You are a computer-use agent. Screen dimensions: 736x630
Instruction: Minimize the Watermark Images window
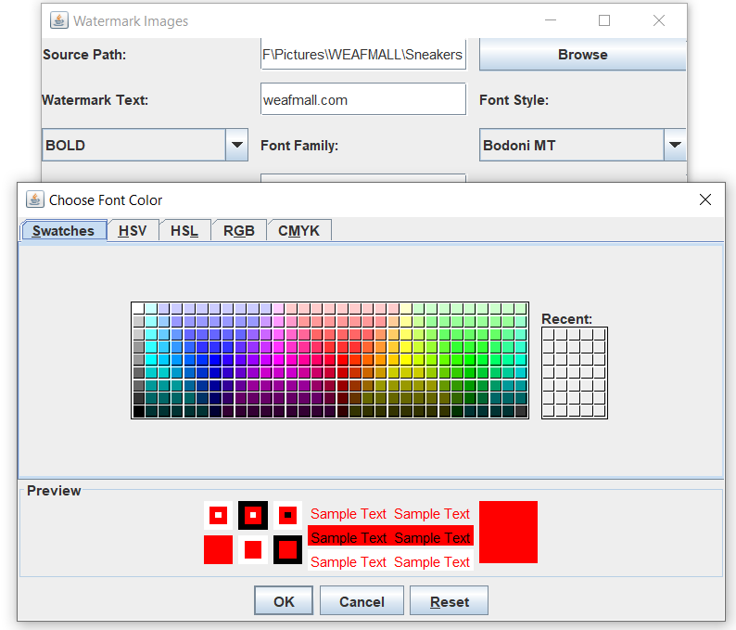(550, 20)
